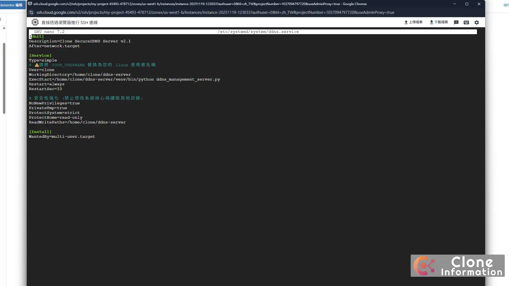Viewport: 509px width, 286px height.
Task: Click the SSH terminal favicon in title bar
Action: tap(30, 4)
